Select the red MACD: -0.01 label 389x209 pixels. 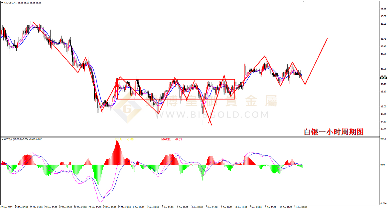(172, 139)
